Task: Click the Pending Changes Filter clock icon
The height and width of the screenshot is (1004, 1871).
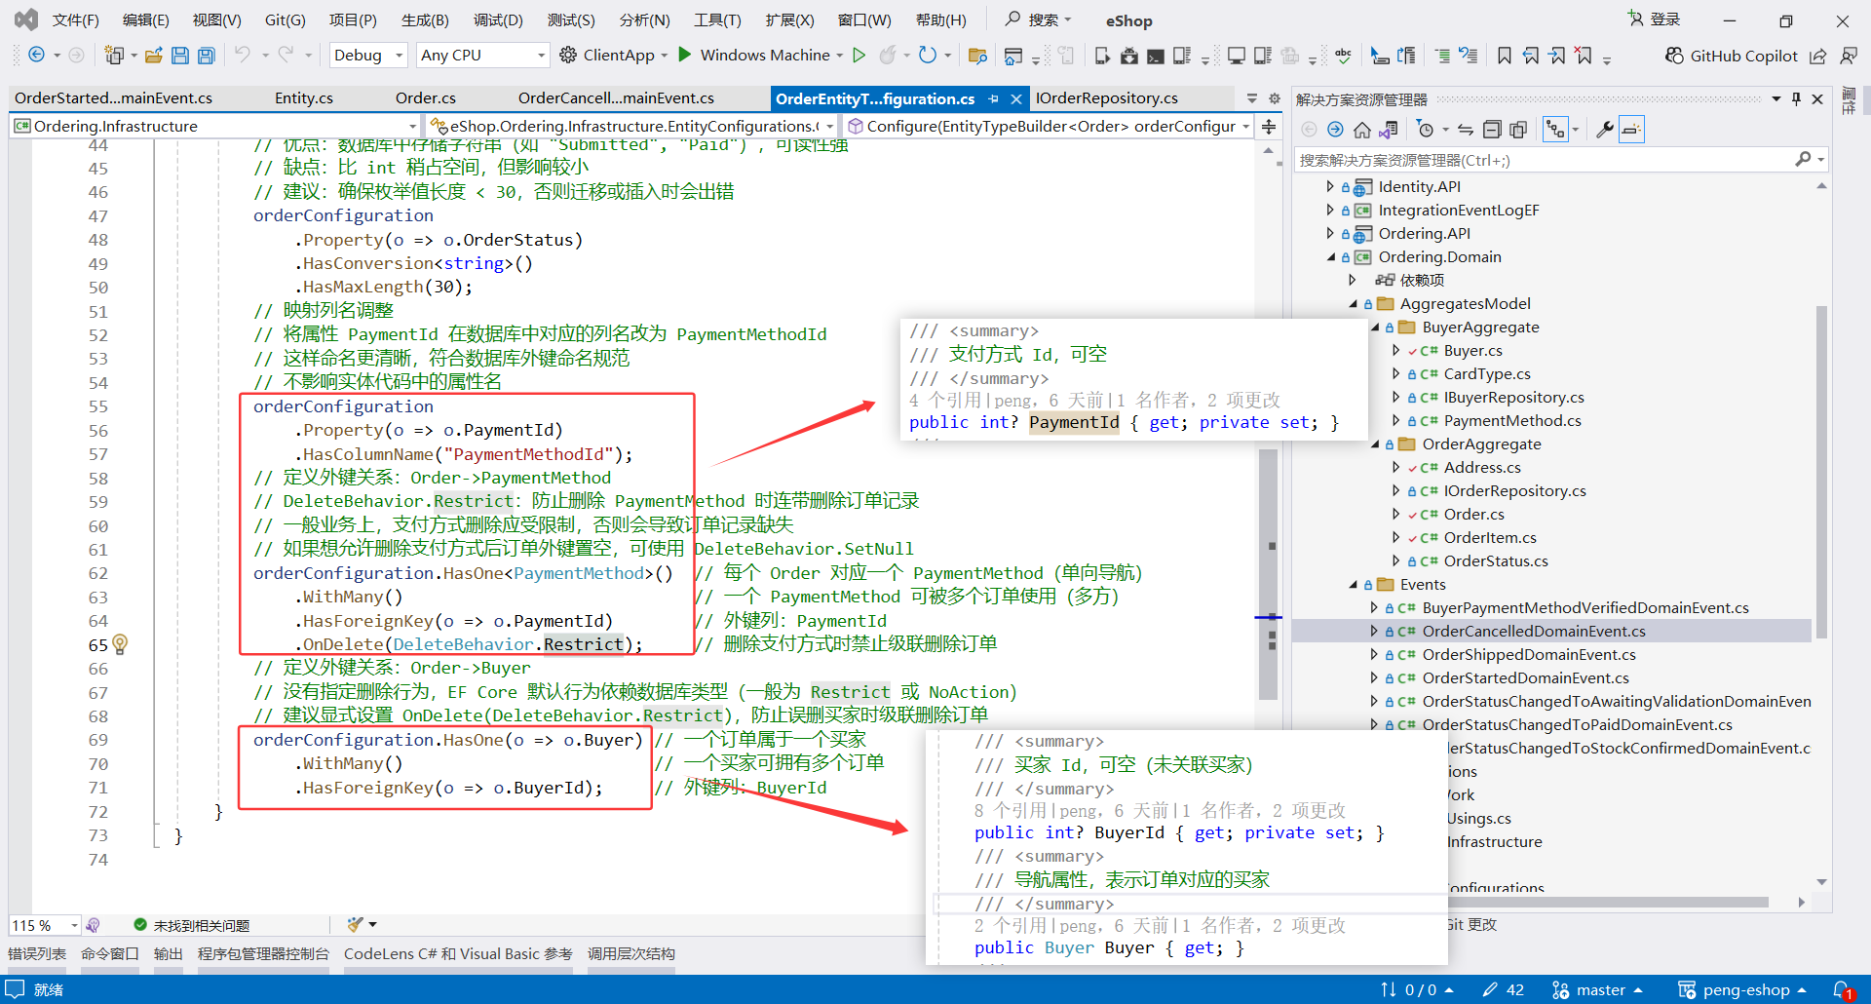Action: [1426, 130]
